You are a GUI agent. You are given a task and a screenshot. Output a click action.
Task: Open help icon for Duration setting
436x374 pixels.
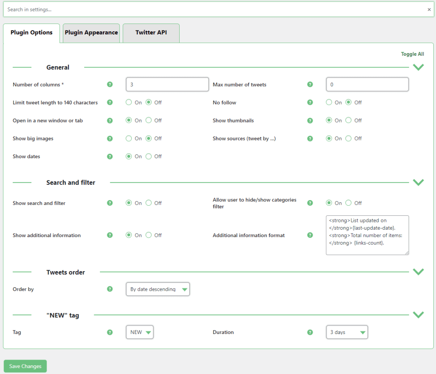pos(310,332)
